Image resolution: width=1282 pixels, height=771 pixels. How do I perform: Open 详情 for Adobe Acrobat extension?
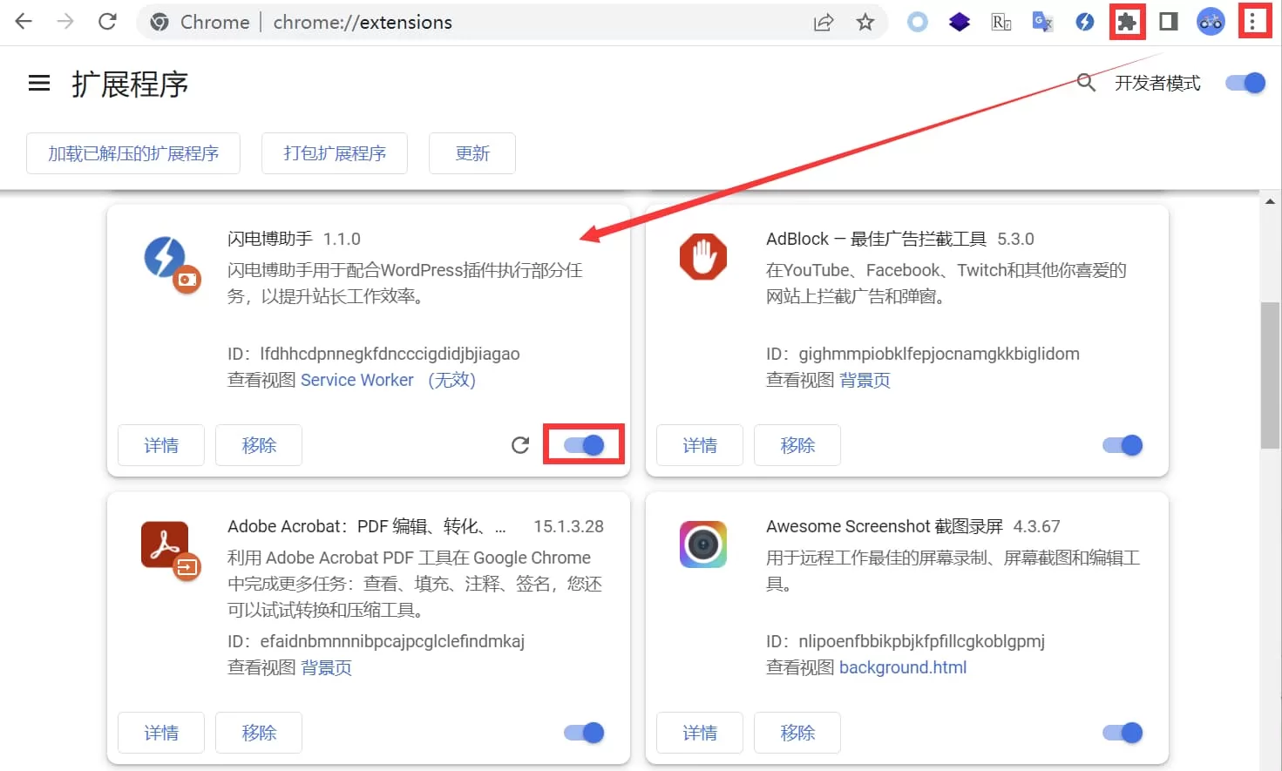click(160, 733)
